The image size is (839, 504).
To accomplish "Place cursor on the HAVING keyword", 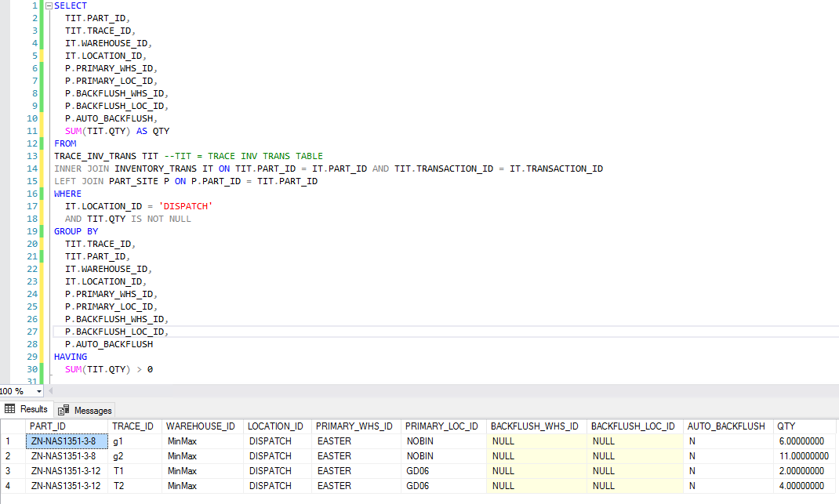I will pyautogui.click(x=70, y=357).
